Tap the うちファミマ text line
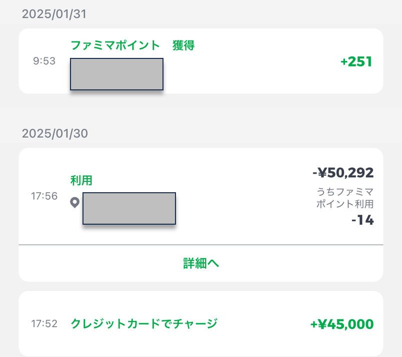The height and width of the screenshot is (357, 402). point(345,192)
